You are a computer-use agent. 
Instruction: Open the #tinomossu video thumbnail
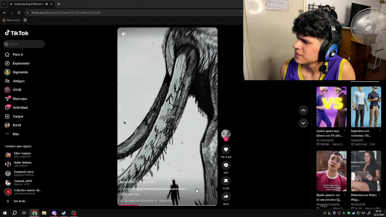click(366, 171)
